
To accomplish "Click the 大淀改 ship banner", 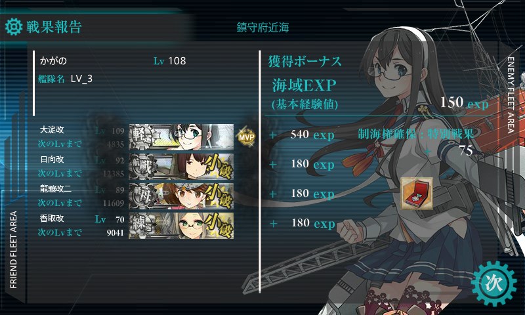I will (181, 137).
